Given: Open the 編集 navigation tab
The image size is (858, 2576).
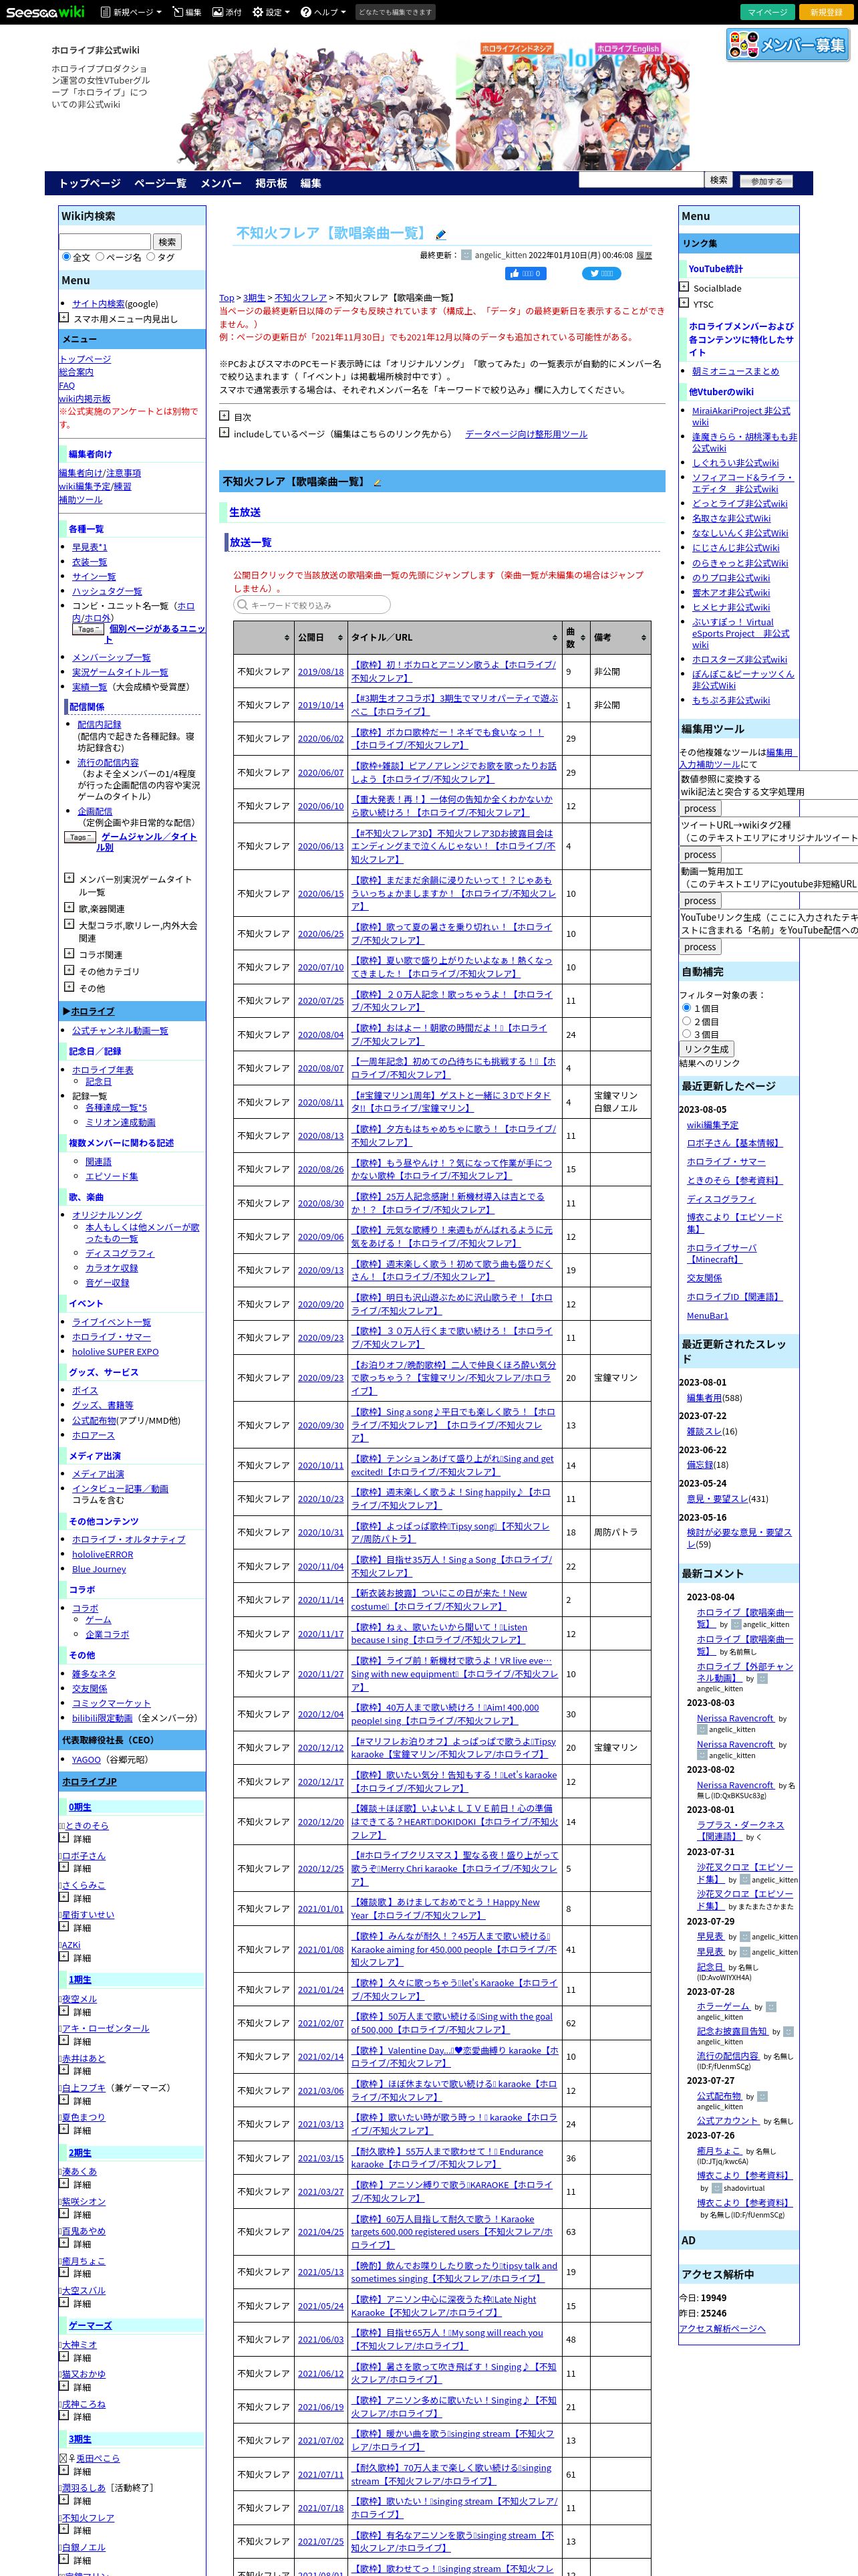Looking at the screenshot, I should (311, 183).
